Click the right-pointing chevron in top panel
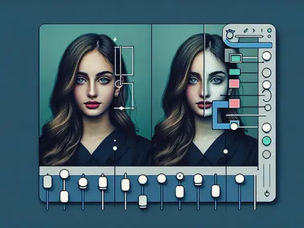The height and width of the screenshot is (228, 304). click(x=254, y=30)
